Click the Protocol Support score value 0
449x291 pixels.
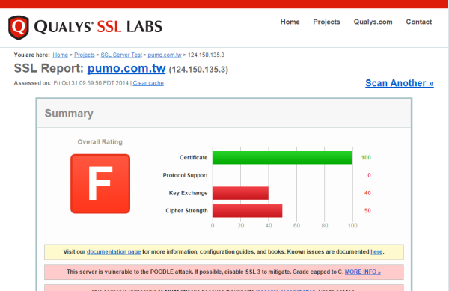point(369,175)
